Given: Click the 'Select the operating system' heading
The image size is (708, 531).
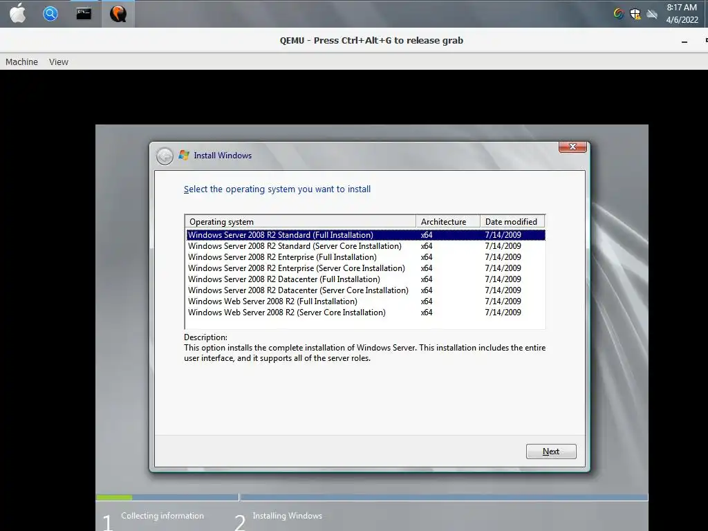Looking at the screenshot, I should 277,189.
